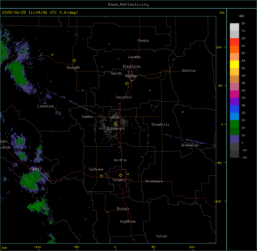Click the Louise label on the left edge

(5, 147)
